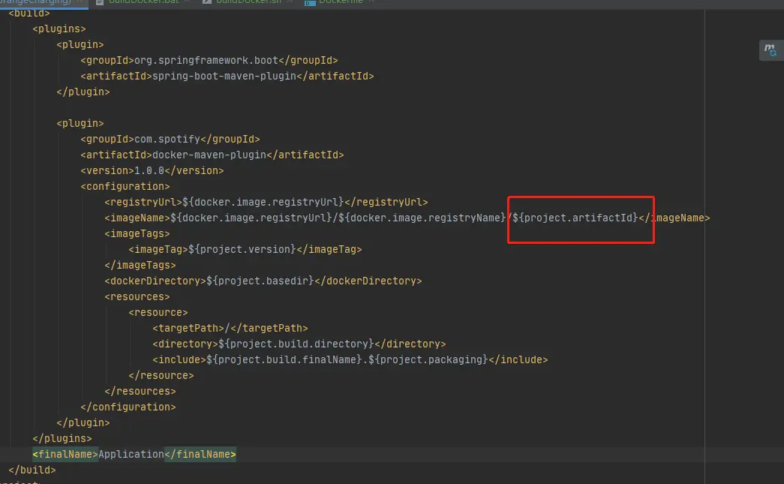Click the </configuration> closing tag

[128, 407]
